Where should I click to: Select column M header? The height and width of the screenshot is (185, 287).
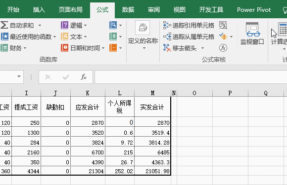click(x=152, y=93)
